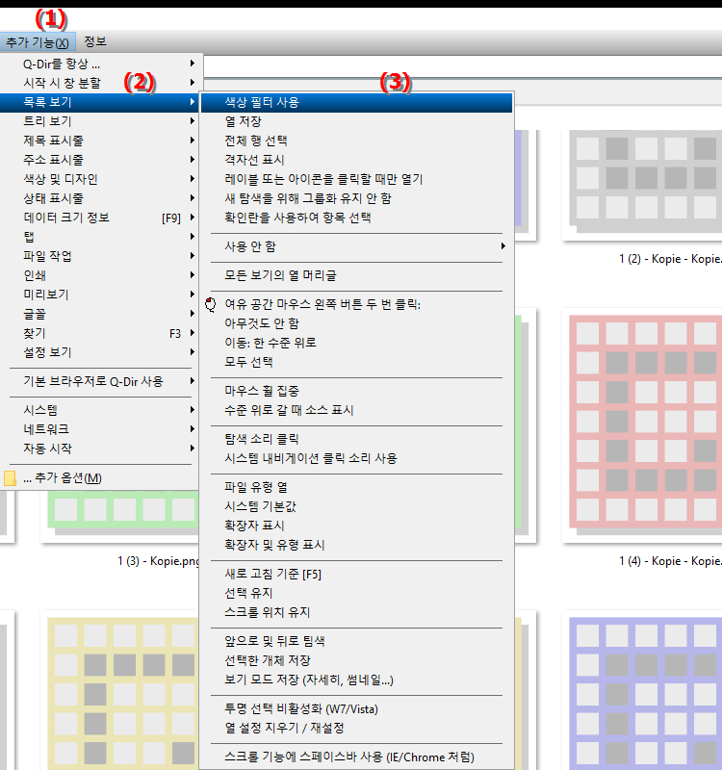Open 데이터 크기 정보 [F9] submenu
The image size is (722, 770).
click(x=101, y=218)
